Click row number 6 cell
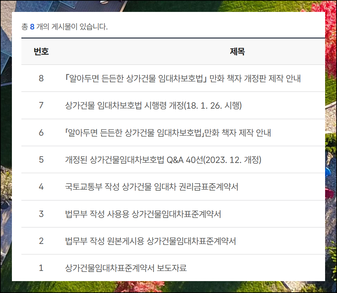 click(x=41, y=132)
